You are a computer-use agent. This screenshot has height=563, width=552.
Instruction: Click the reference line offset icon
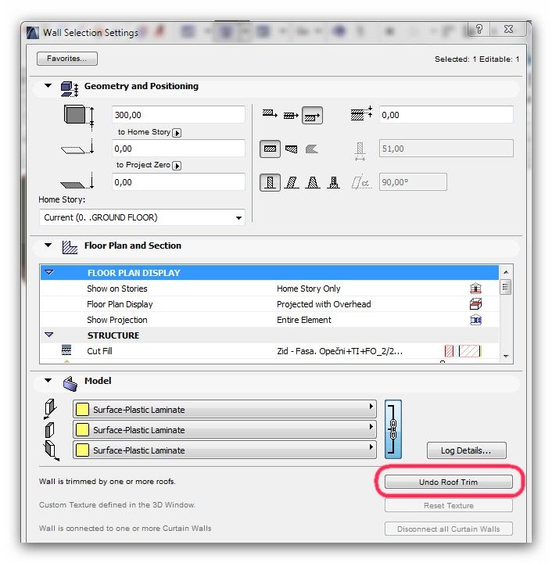[x=361, y=113]
